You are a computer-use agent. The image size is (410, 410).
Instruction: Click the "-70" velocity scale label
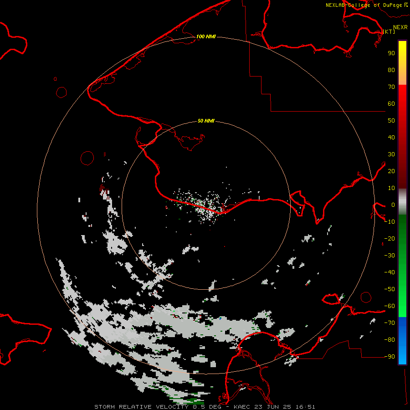pyautogui.click(x=389, y=323)
